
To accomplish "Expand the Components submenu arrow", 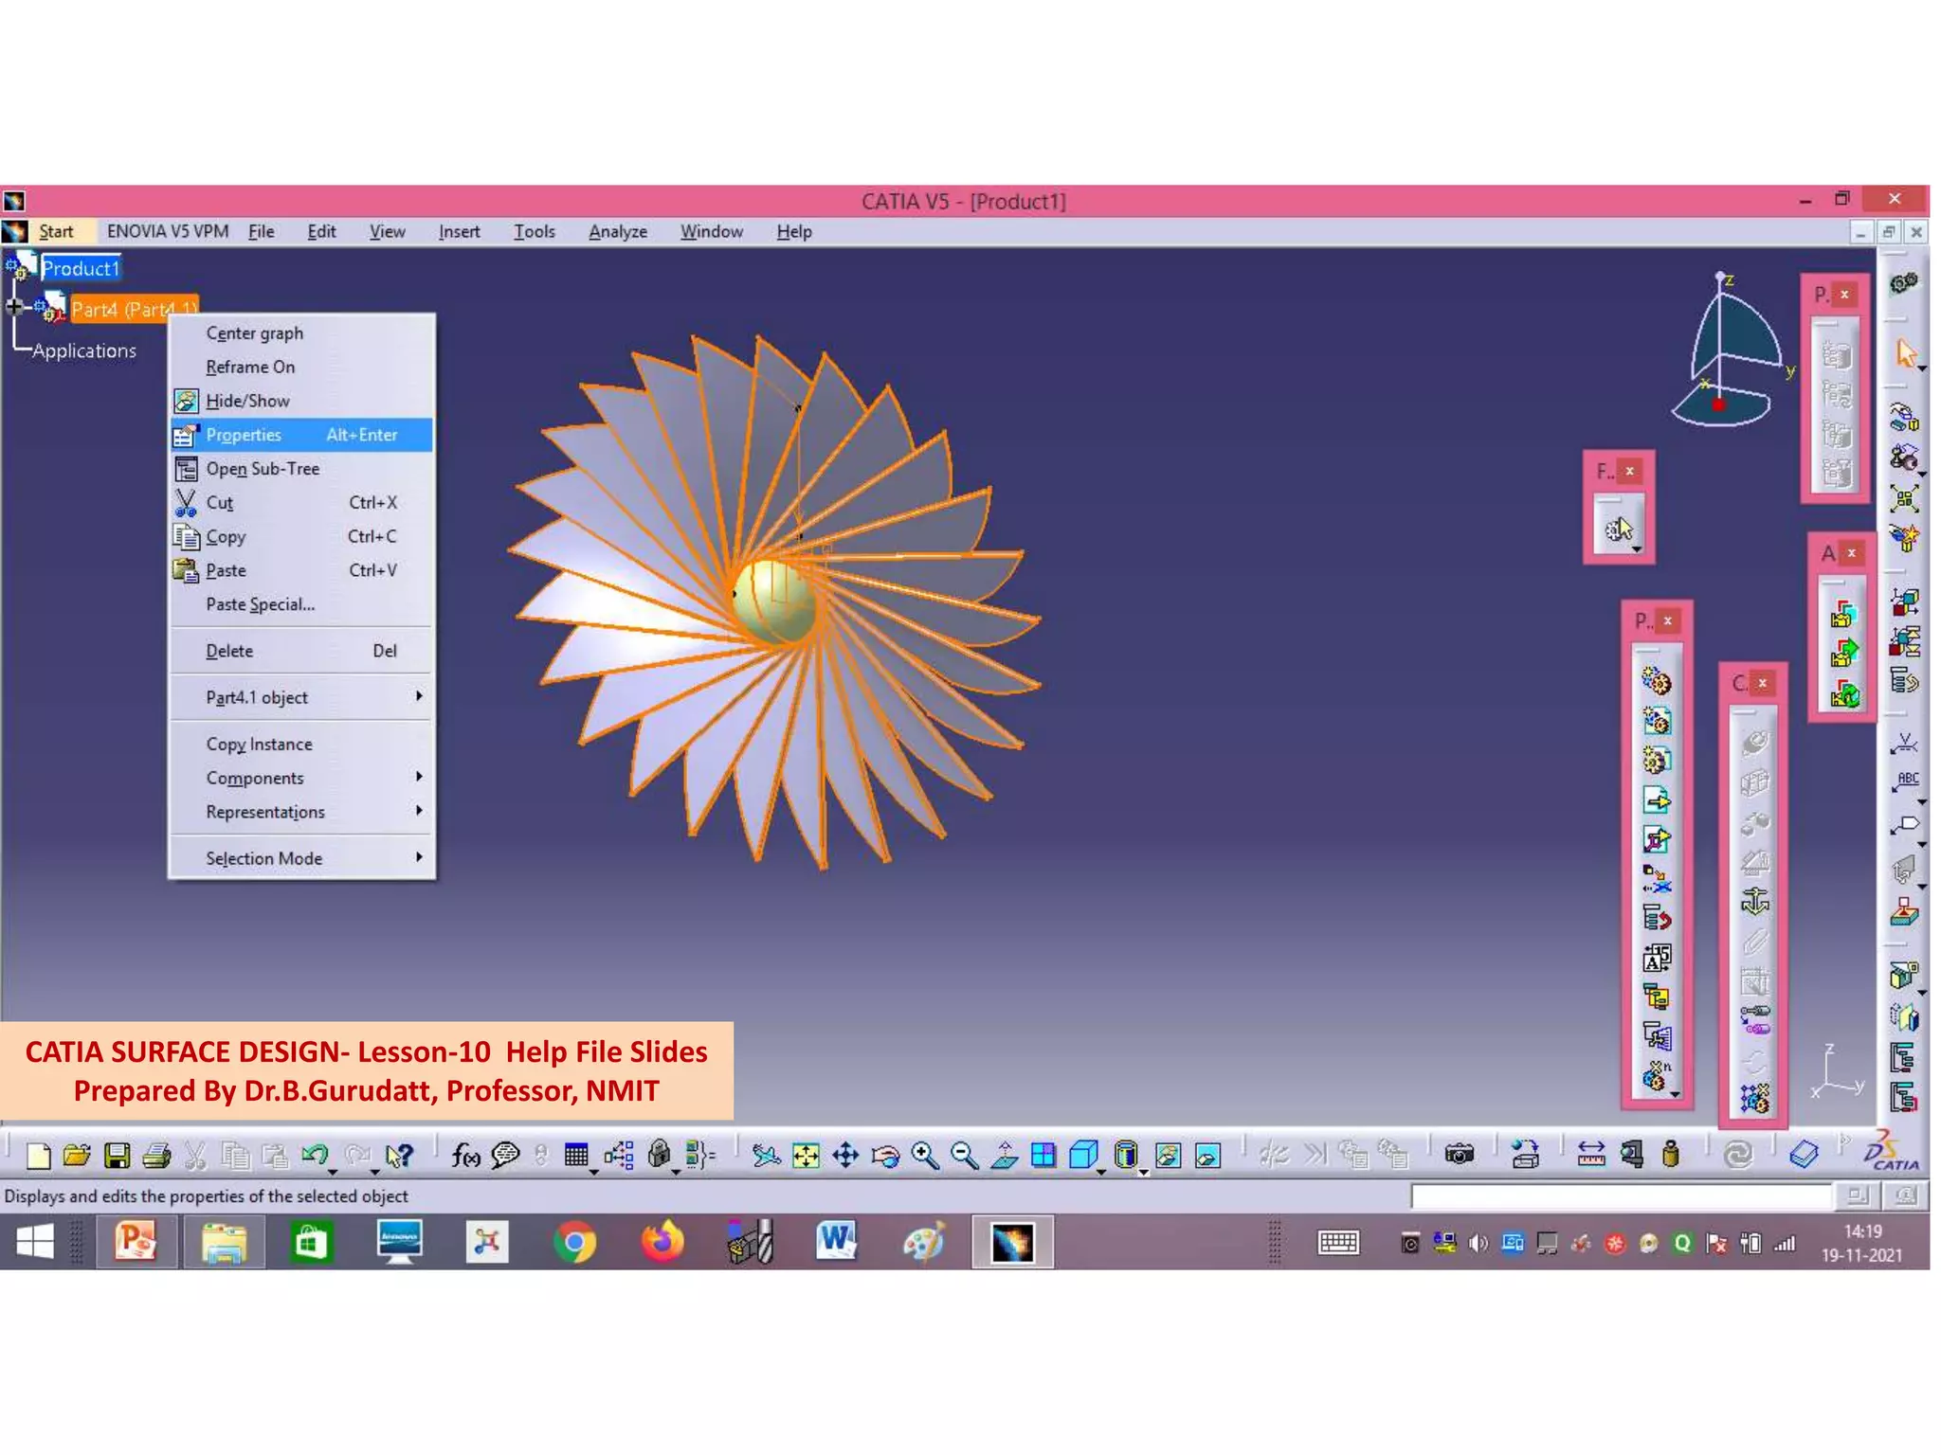I will tap(419, 777).
